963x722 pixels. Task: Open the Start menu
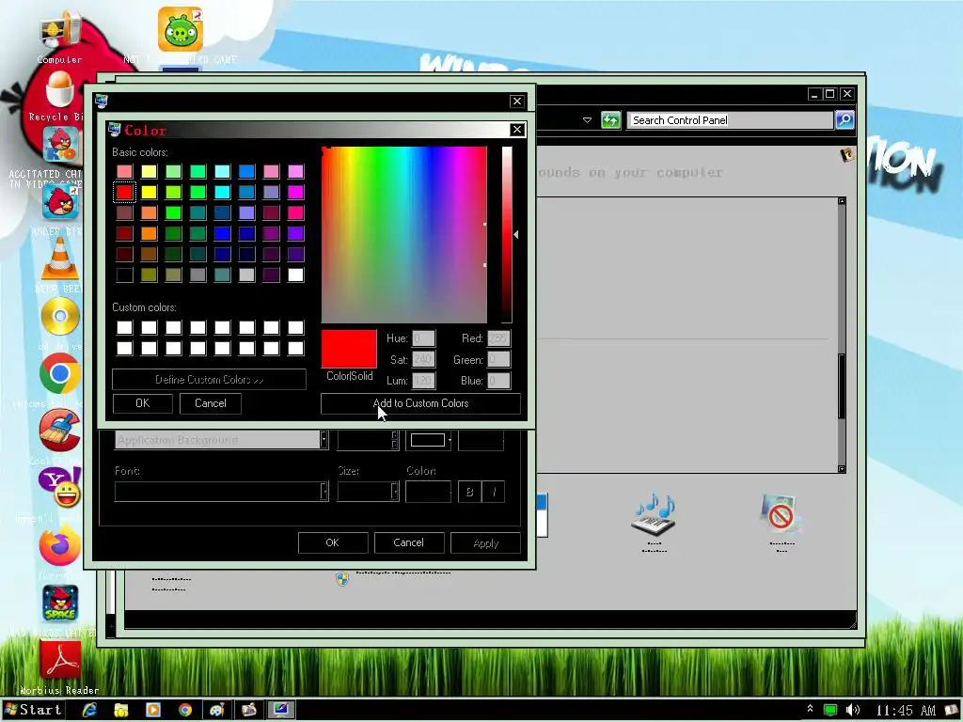(x=33, y=710)
